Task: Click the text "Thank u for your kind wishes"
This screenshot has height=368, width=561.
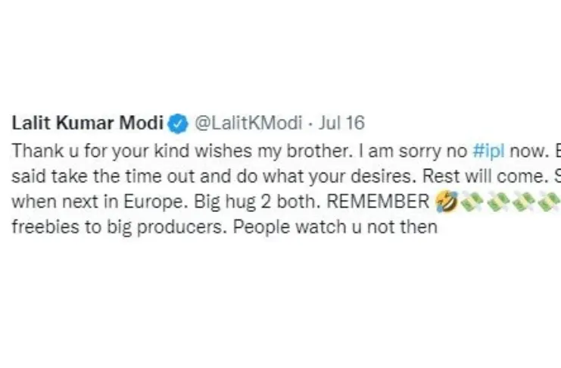Action: [132, 151]
